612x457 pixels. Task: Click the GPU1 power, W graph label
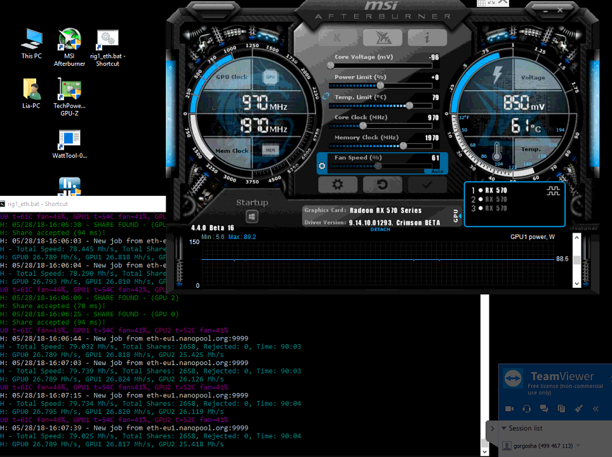533,237
